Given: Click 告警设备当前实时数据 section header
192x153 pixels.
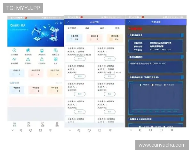Looking at the screenshot, I should click(156, 119).
